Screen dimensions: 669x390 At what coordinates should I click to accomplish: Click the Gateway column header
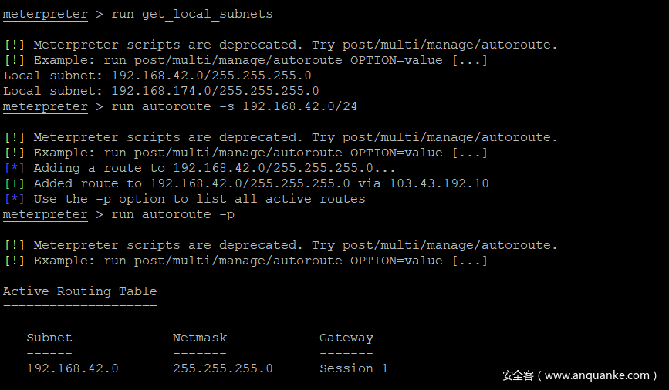click(x=346, y=338)
